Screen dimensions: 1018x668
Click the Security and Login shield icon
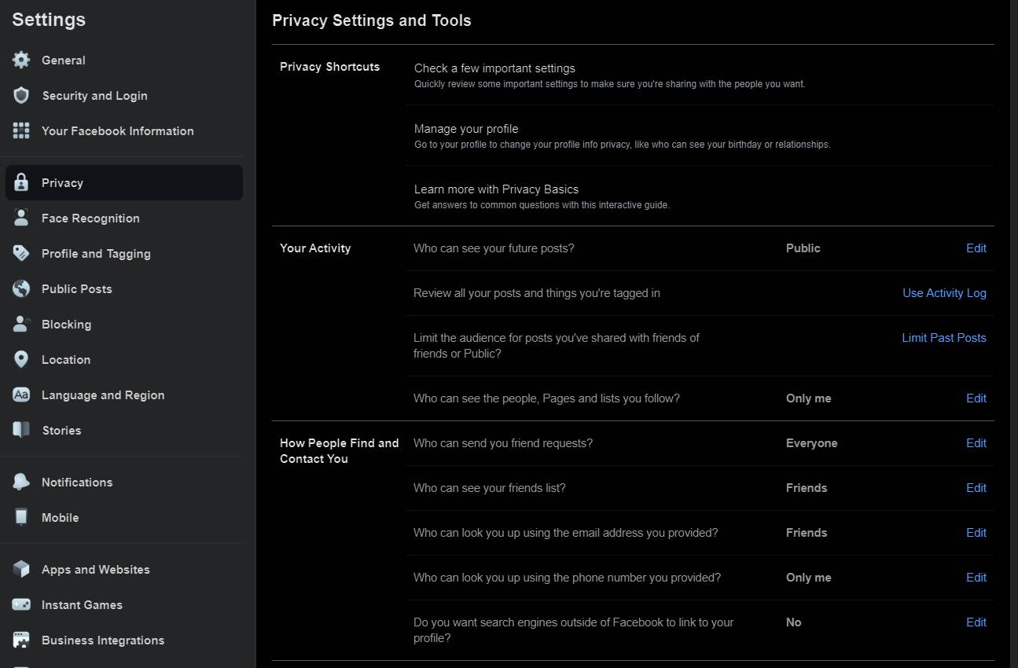pos(21,95)
